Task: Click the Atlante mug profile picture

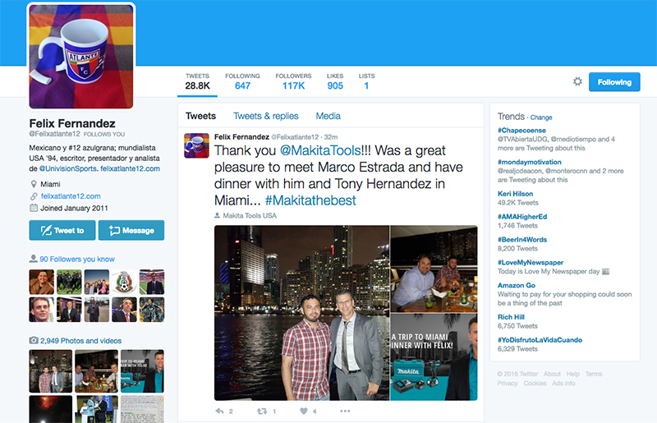Action: click(81, 57)
